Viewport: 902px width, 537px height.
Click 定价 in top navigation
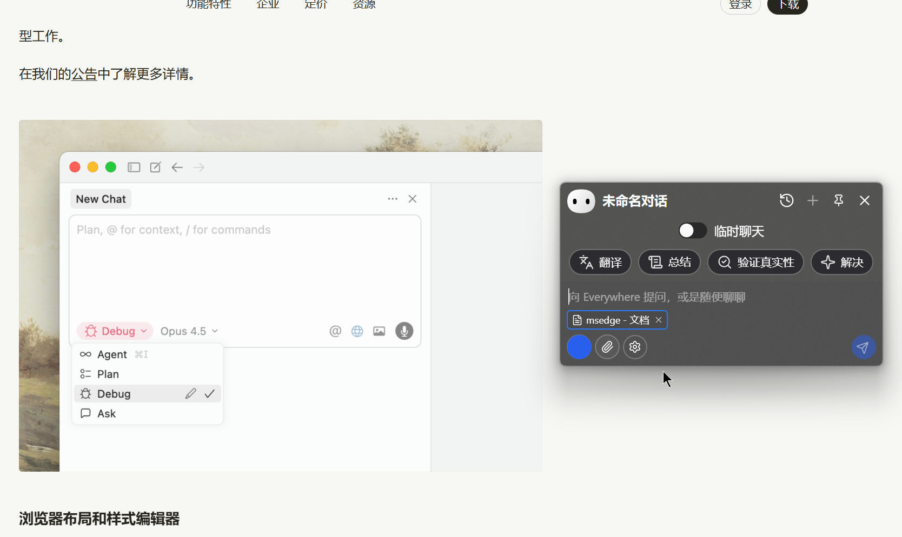click(x=316, y=4)
